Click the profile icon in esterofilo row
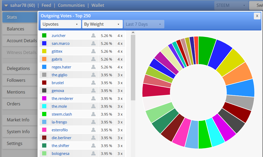 point(93,130)
